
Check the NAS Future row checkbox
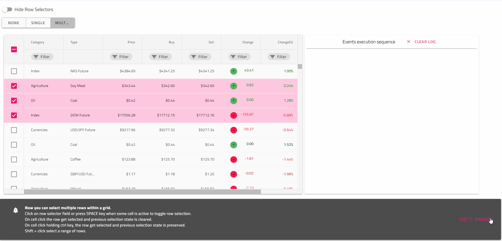pos(14,71)
